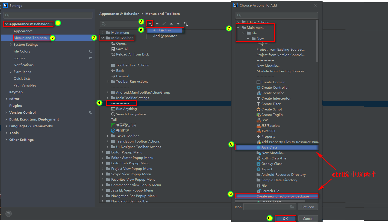Expand the Tasks Toolbar group
The width and height of the screenshot is (388, 222).
pyautogui.click(x=107, y=136)
